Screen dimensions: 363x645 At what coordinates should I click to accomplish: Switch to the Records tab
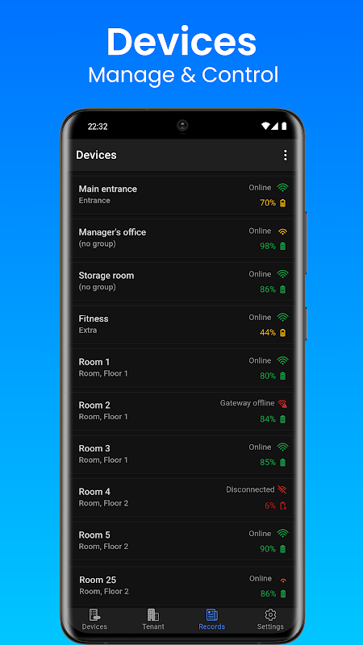211,620
